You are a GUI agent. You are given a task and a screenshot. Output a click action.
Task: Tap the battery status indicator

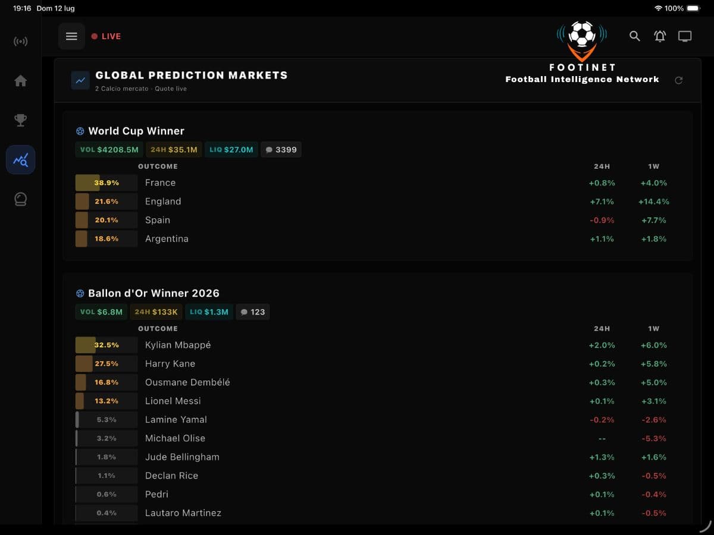[x=693, y=8]
